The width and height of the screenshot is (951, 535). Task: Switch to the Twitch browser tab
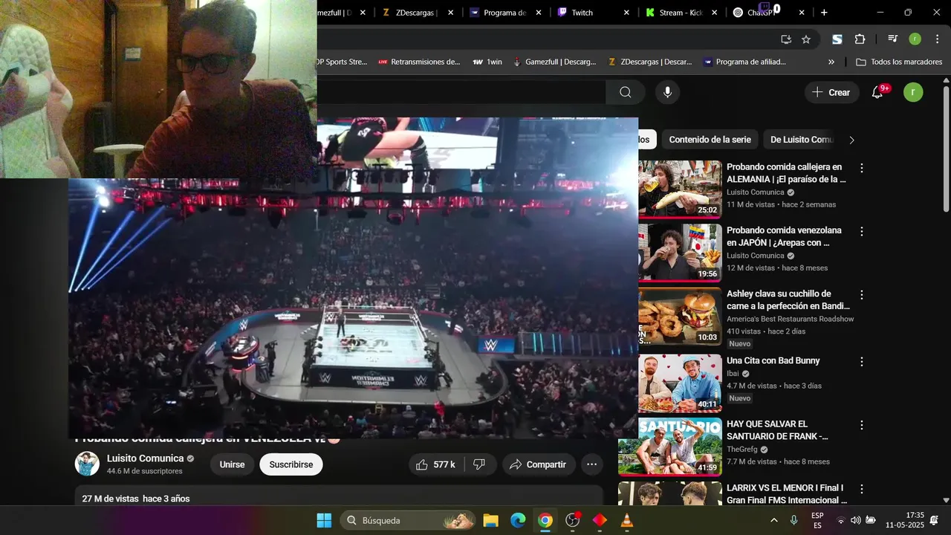pyautogui.click(x=582, y=13)
